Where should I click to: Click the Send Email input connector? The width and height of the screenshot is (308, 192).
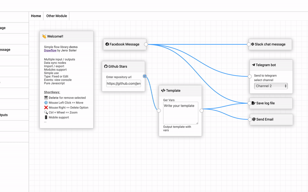click(250, 119)
